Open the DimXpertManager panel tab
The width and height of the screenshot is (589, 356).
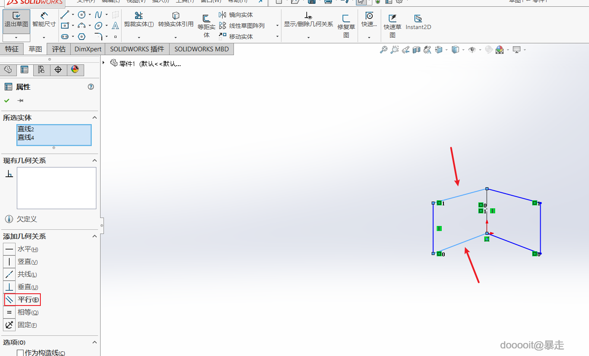(58, 70)
